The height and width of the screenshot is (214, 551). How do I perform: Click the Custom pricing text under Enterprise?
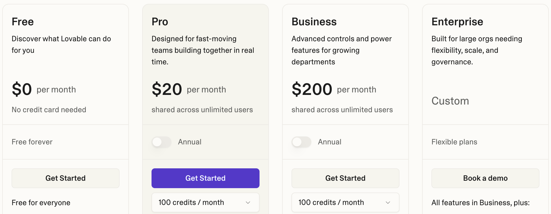450,101
